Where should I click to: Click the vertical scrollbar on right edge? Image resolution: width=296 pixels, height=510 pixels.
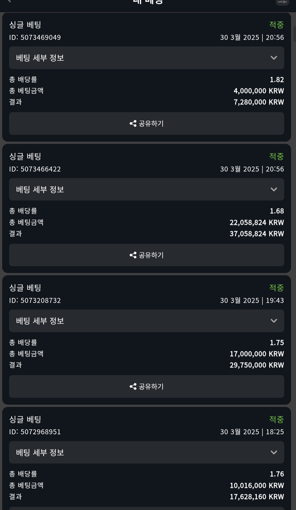click(294, 34)
